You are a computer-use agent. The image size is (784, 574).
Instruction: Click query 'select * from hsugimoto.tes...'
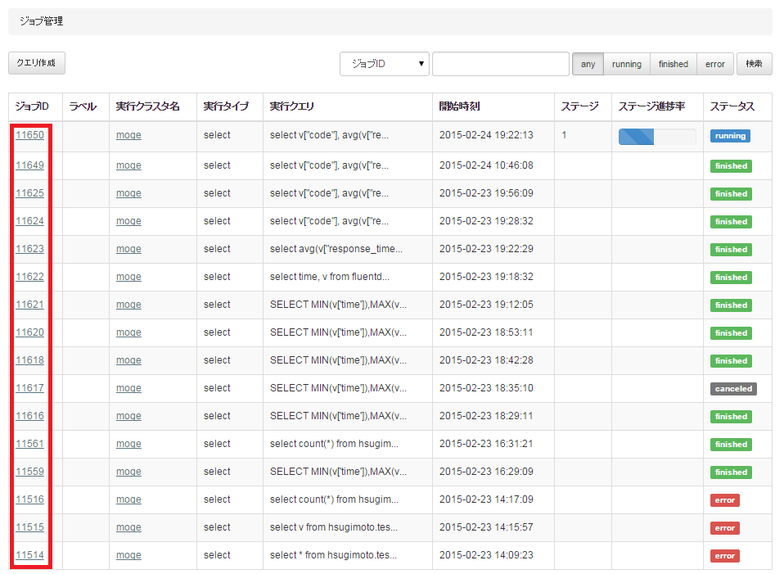tap(333, 555)
